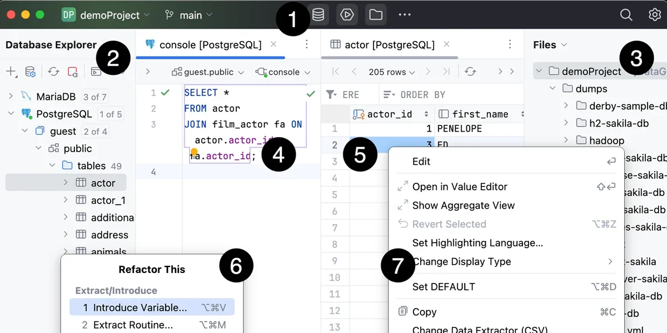The image size is (667, 333).
Task: Click the first_name column icon
Action: point(444,114)
